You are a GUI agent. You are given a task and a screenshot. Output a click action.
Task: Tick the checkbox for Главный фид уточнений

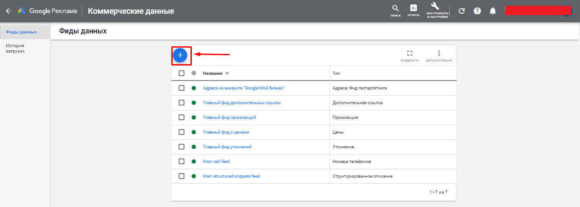click(182, 147)
